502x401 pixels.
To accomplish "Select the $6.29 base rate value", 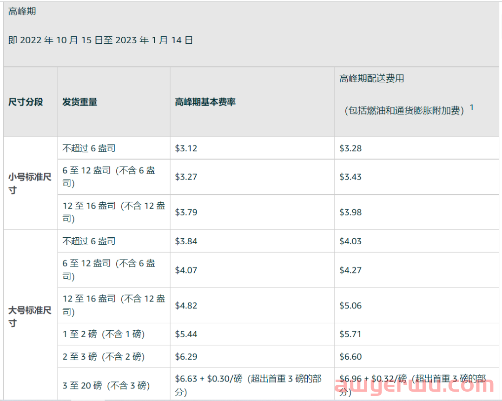I will point(186,357).
